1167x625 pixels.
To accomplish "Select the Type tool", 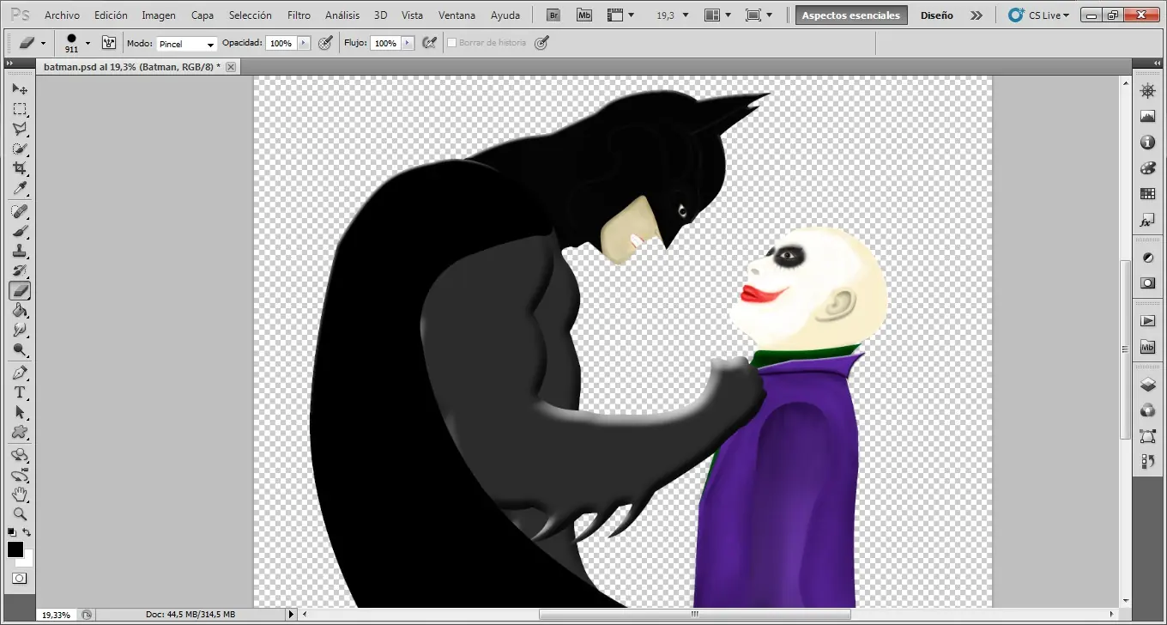I will (x=21, y=392).
